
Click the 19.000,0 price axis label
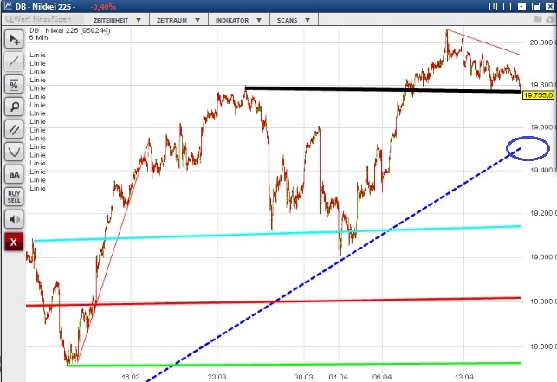[x=542, y=257]
